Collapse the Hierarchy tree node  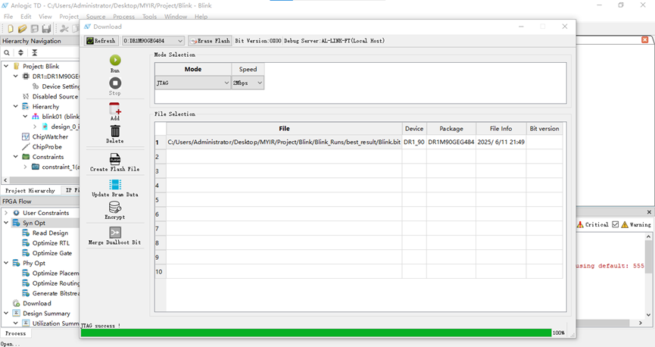click(16, 106)
